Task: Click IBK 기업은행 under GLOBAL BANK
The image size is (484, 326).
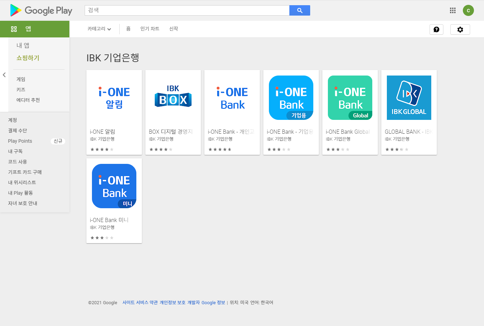Action: pos(397,139)
